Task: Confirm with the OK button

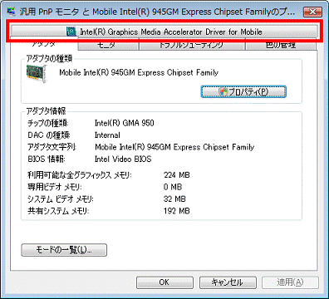Action: click(x=164, y=282)
